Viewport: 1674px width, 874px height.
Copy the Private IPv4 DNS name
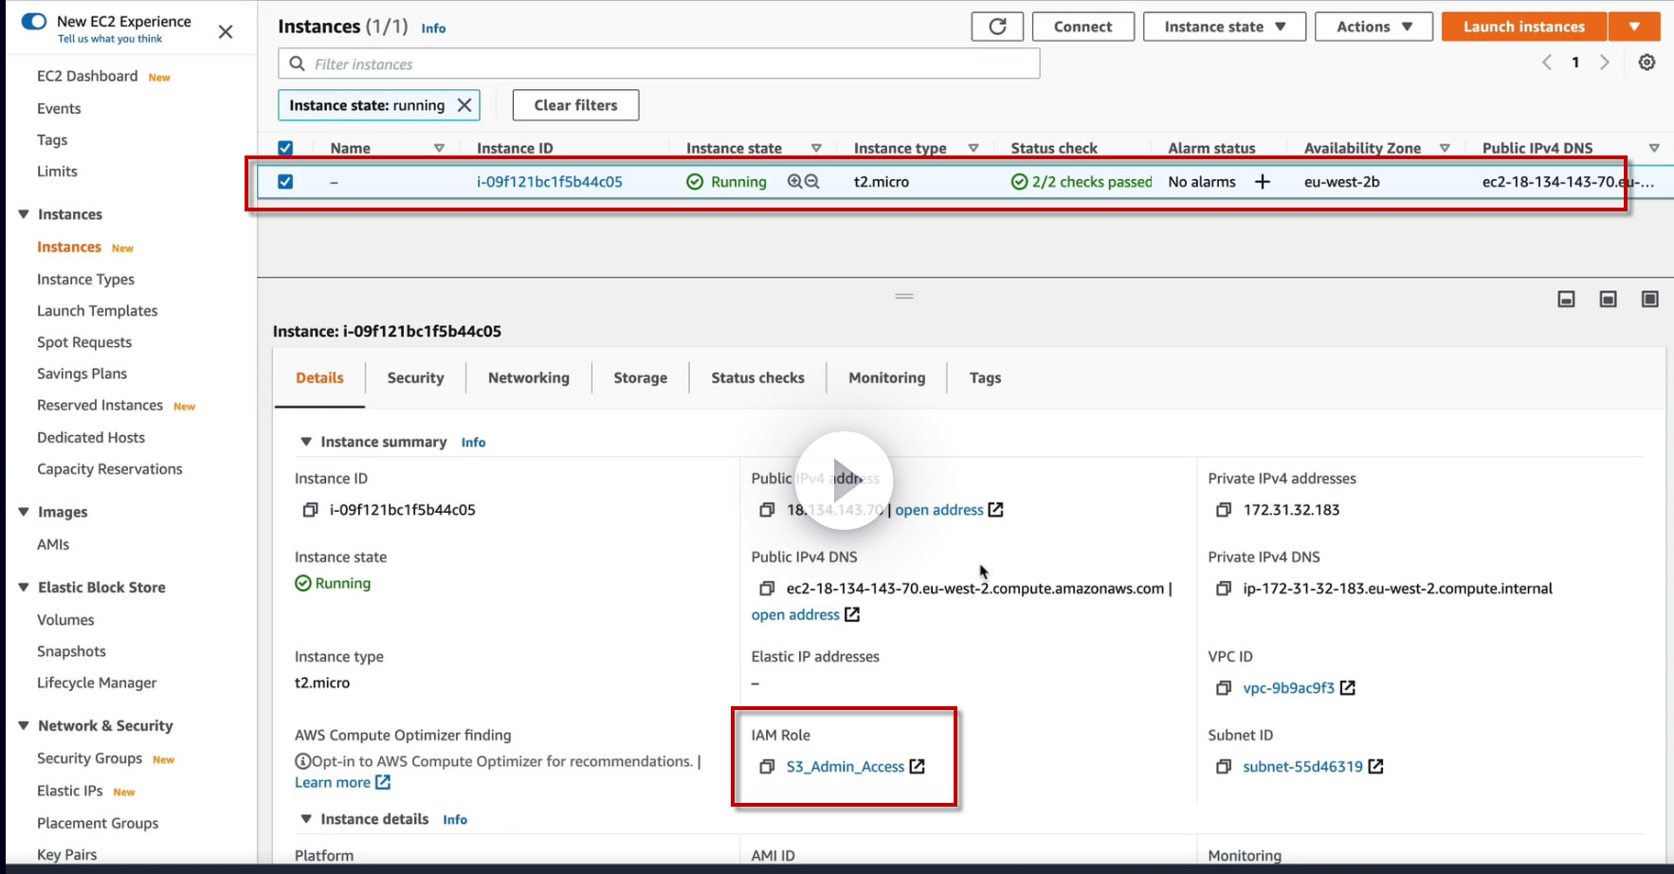(x=1224, y=589)
